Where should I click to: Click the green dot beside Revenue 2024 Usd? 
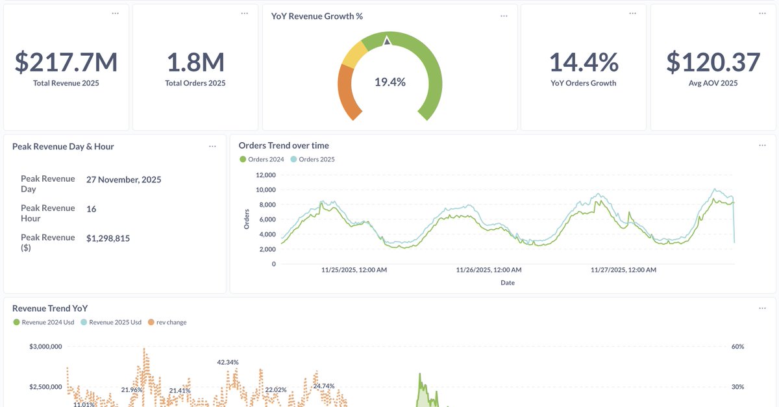coord(15,322)
